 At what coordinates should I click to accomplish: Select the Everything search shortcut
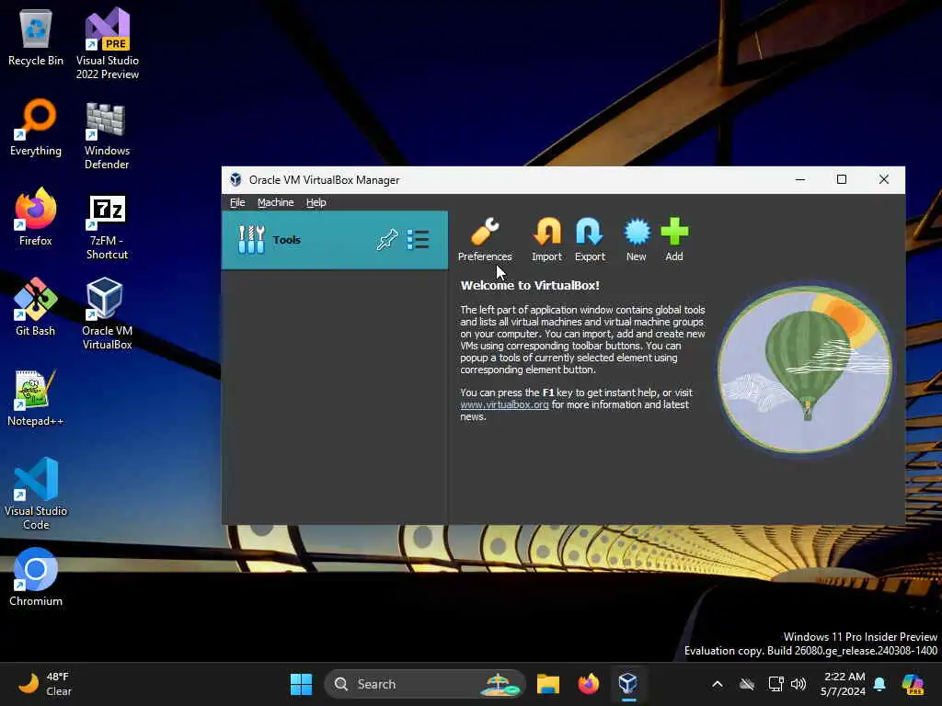36,128
